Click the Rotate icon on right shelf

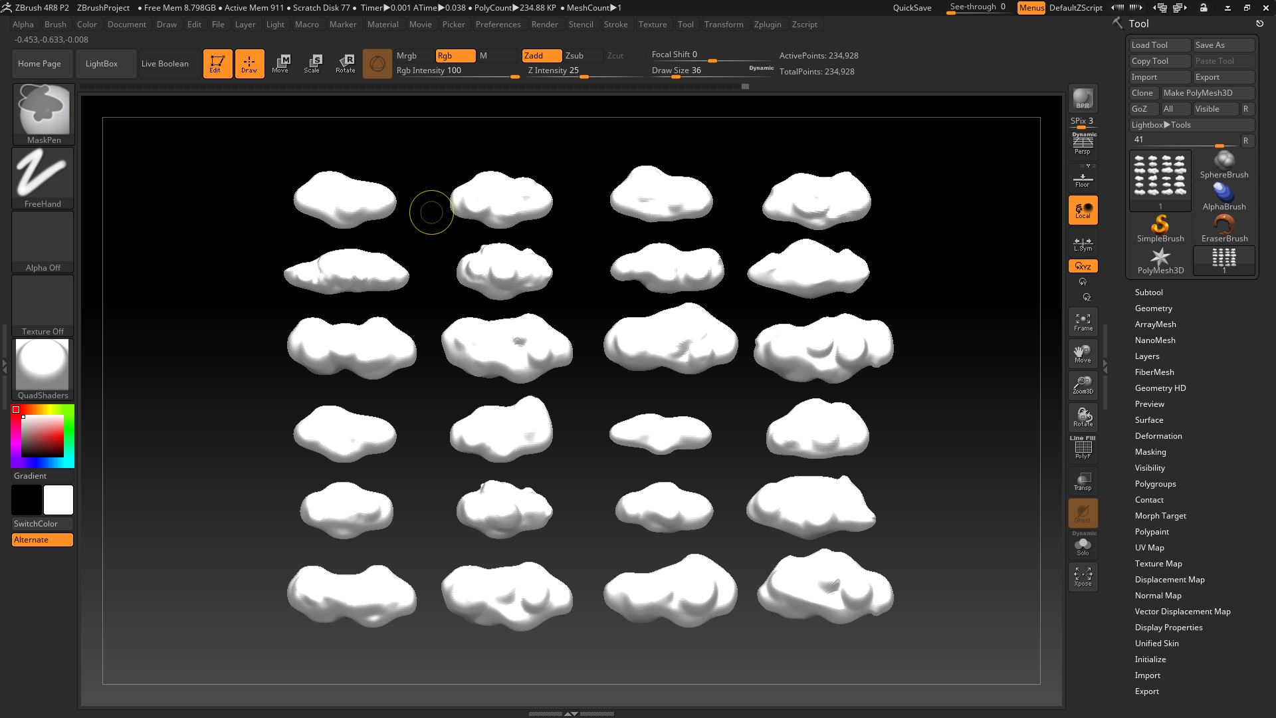coord(1083,416)
